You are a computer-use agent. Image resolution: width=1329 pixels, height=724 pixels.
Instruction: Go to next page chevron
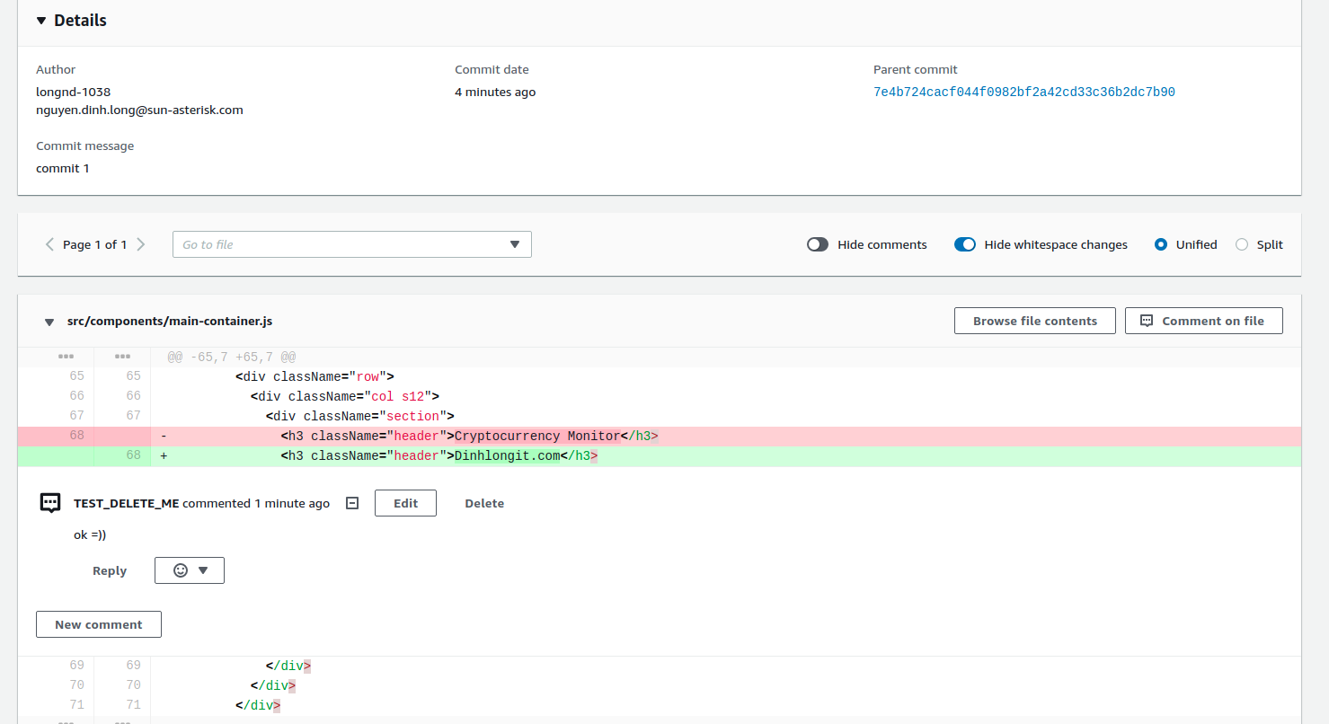pyautogui.click(x=140, y=244)
